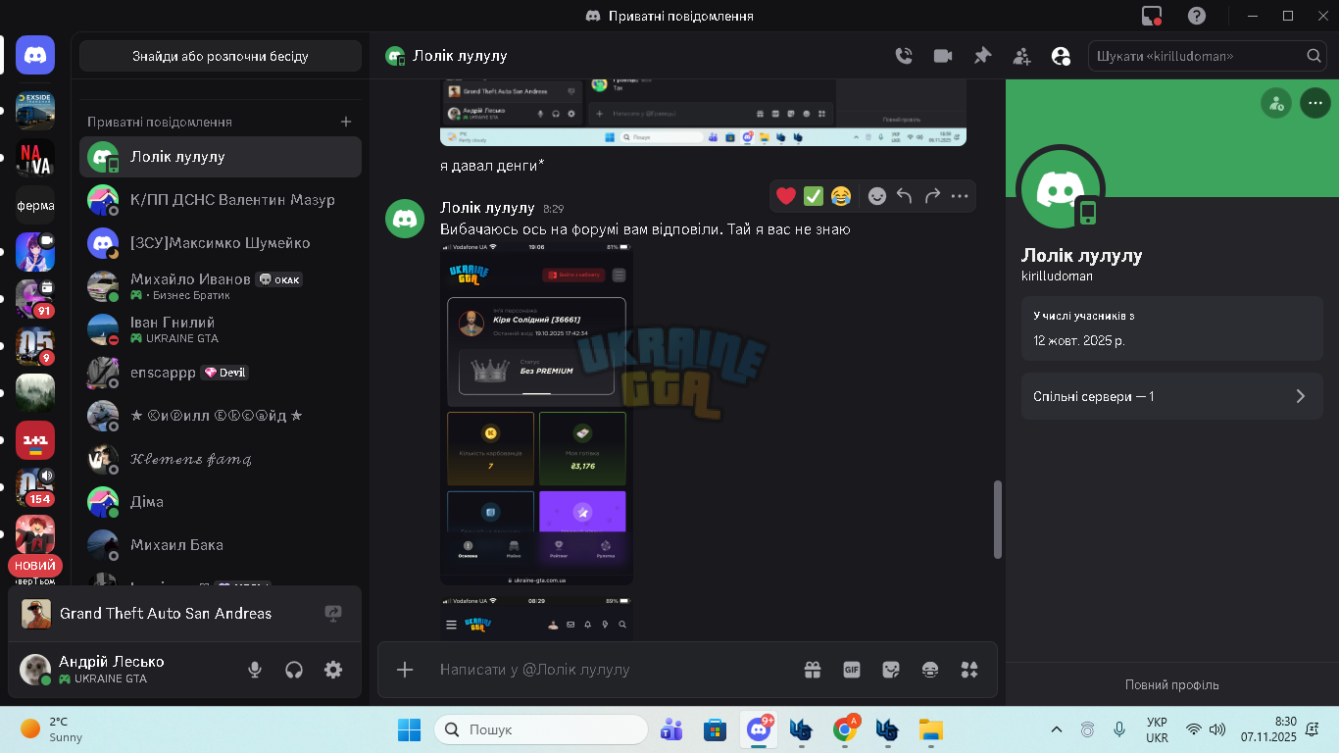Viewport: 1339px width, 753px height.
Task: Open profile more options three-dot menu
Action: [x=1314, y=102]
